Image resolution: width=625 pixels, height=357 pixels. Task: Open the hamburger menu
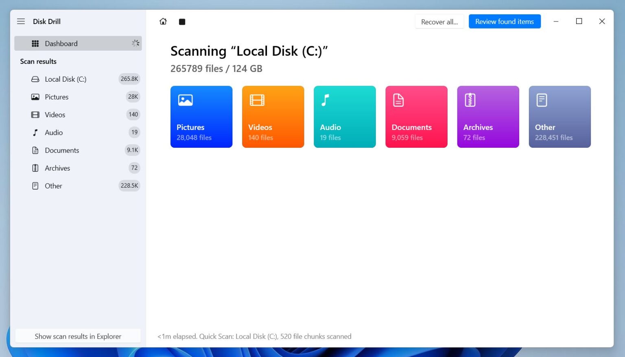[21, 21]
